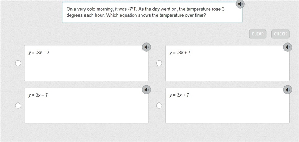Play audio for y = 3x + 7 answer
The width and height of the screenshot is (299, 142).
287,89
